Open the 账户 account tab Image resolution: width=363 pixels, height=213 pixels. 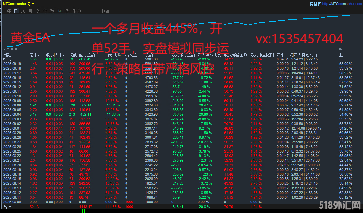tap(77, 11)
